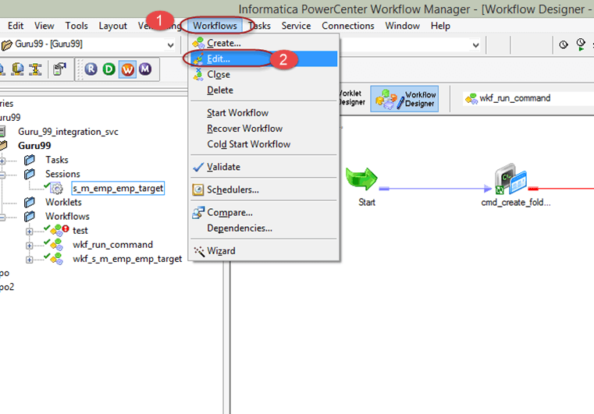This screenshot has height=414, width=594.
Task: Click the green Start task arrow icon
Action: point(361,179)
